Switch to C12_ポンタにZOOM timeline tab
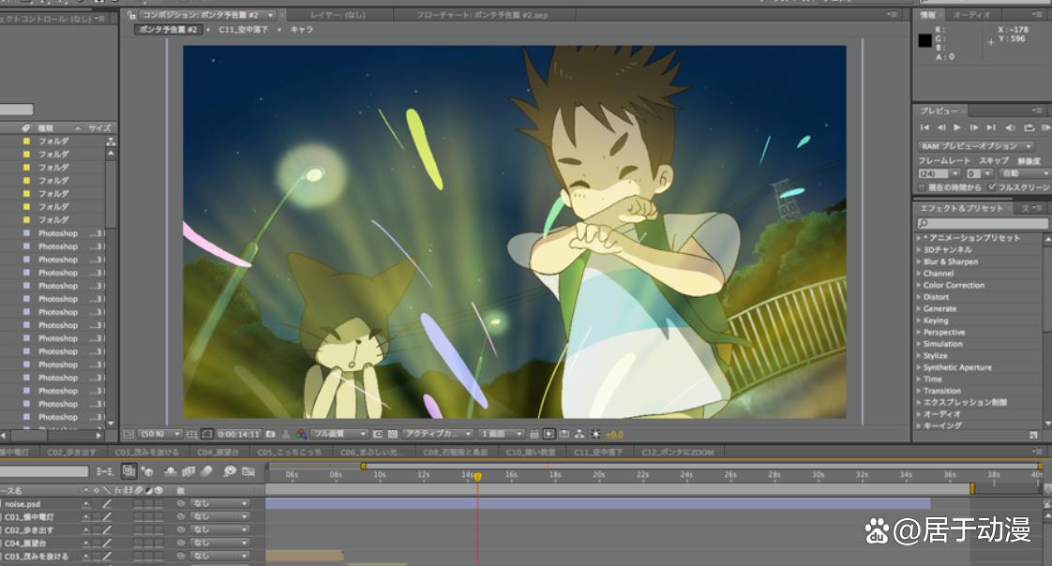 pos(677,453)
